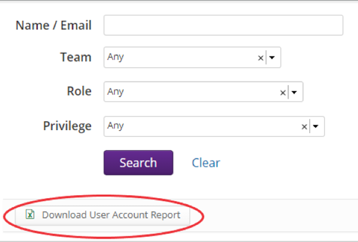
Task: Open the Privilege dropdown arrow
Action: 316,126
